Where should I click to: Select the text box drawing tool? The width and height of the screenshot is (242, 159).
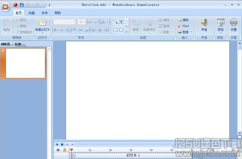[121, 22]
